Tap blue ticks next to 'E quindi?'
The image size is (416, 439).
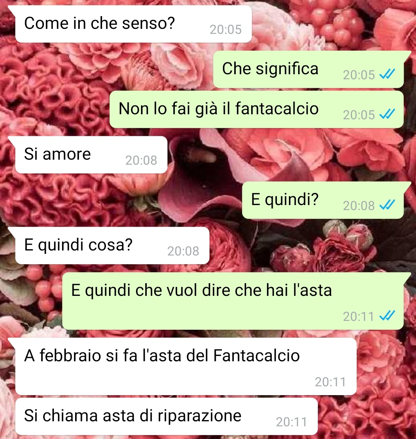click(387, 205)
